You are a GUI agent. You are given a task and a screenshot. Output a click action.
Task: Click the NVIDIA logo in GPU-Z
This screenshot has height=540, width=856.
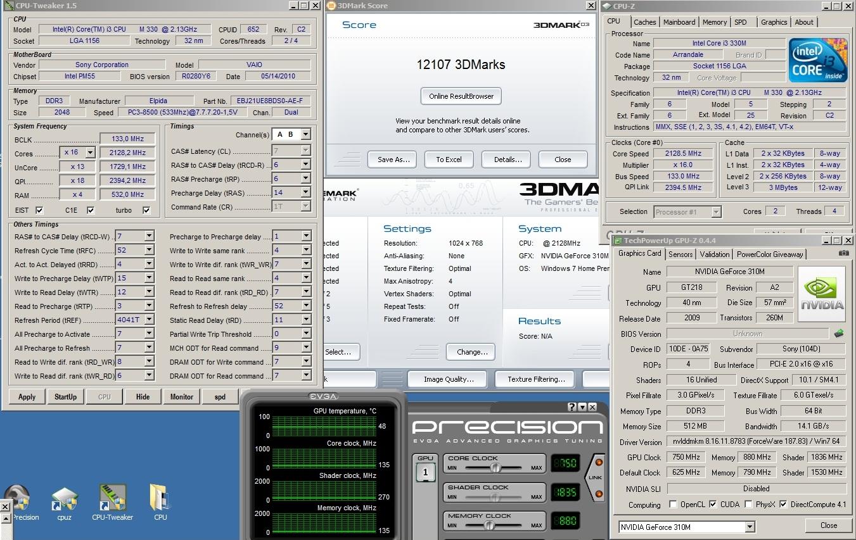pos(822,294)
